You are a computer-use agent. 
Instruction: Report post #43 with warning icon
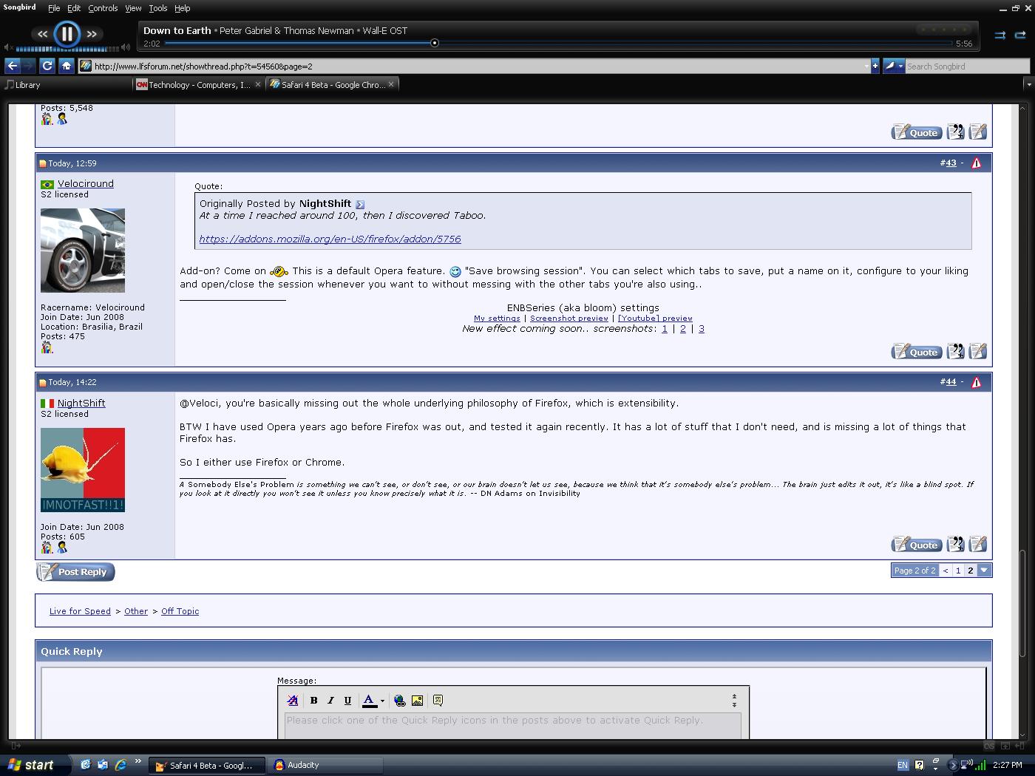click(977, 163)
